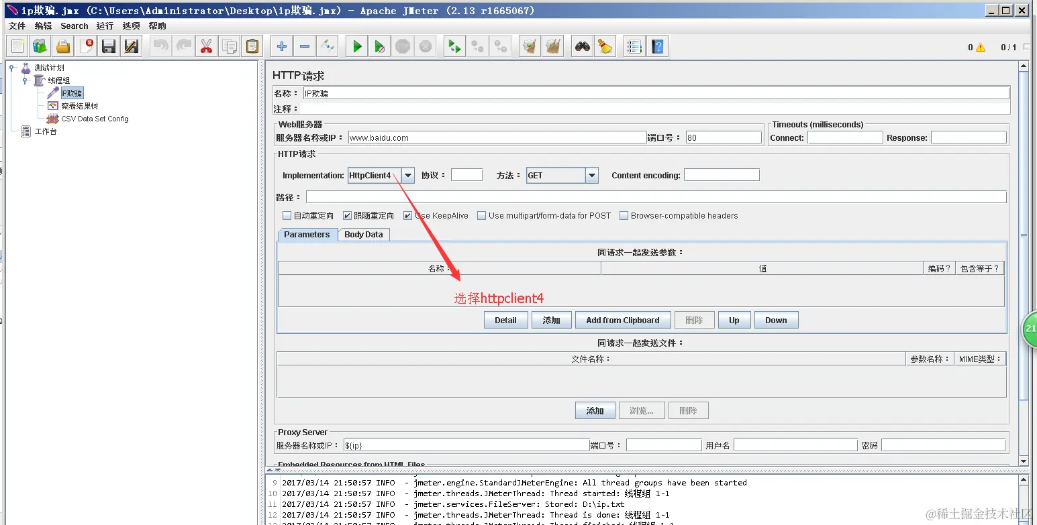Open the 方法 GET method dropdown
The image size is (1037, 525).
(x=591, y=176)
